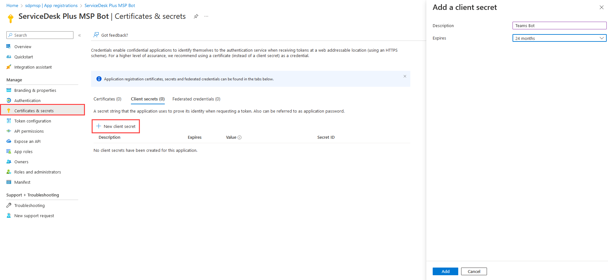Screen dimensions: 608x280
Task: Go to API permissions page
Action: coord(29,131)
